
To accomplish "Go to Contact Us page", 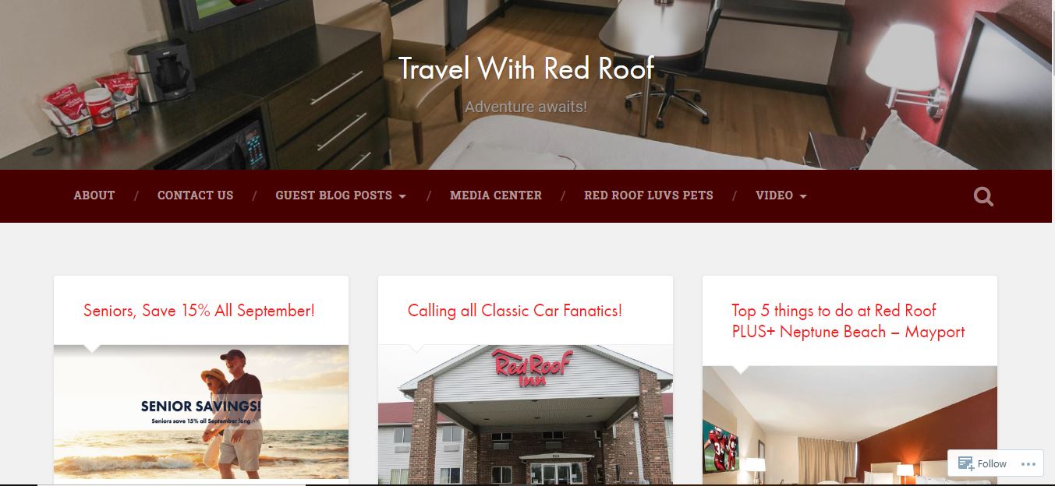I will (x=195, y=195).
